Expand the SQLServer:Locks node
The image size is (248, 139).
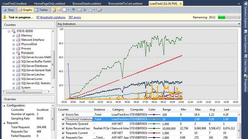coord(14,79)
